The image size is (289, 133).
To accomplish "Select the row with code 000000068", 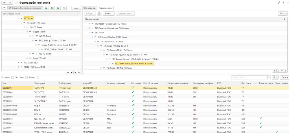I will tap(8, 92).
